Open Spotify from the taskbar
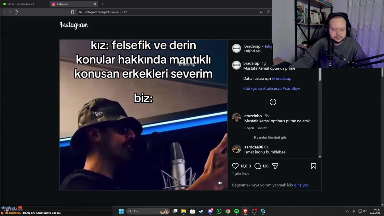The width and height of the screenshot is (384, 216). pyautogui.click(x=236, y=211)
